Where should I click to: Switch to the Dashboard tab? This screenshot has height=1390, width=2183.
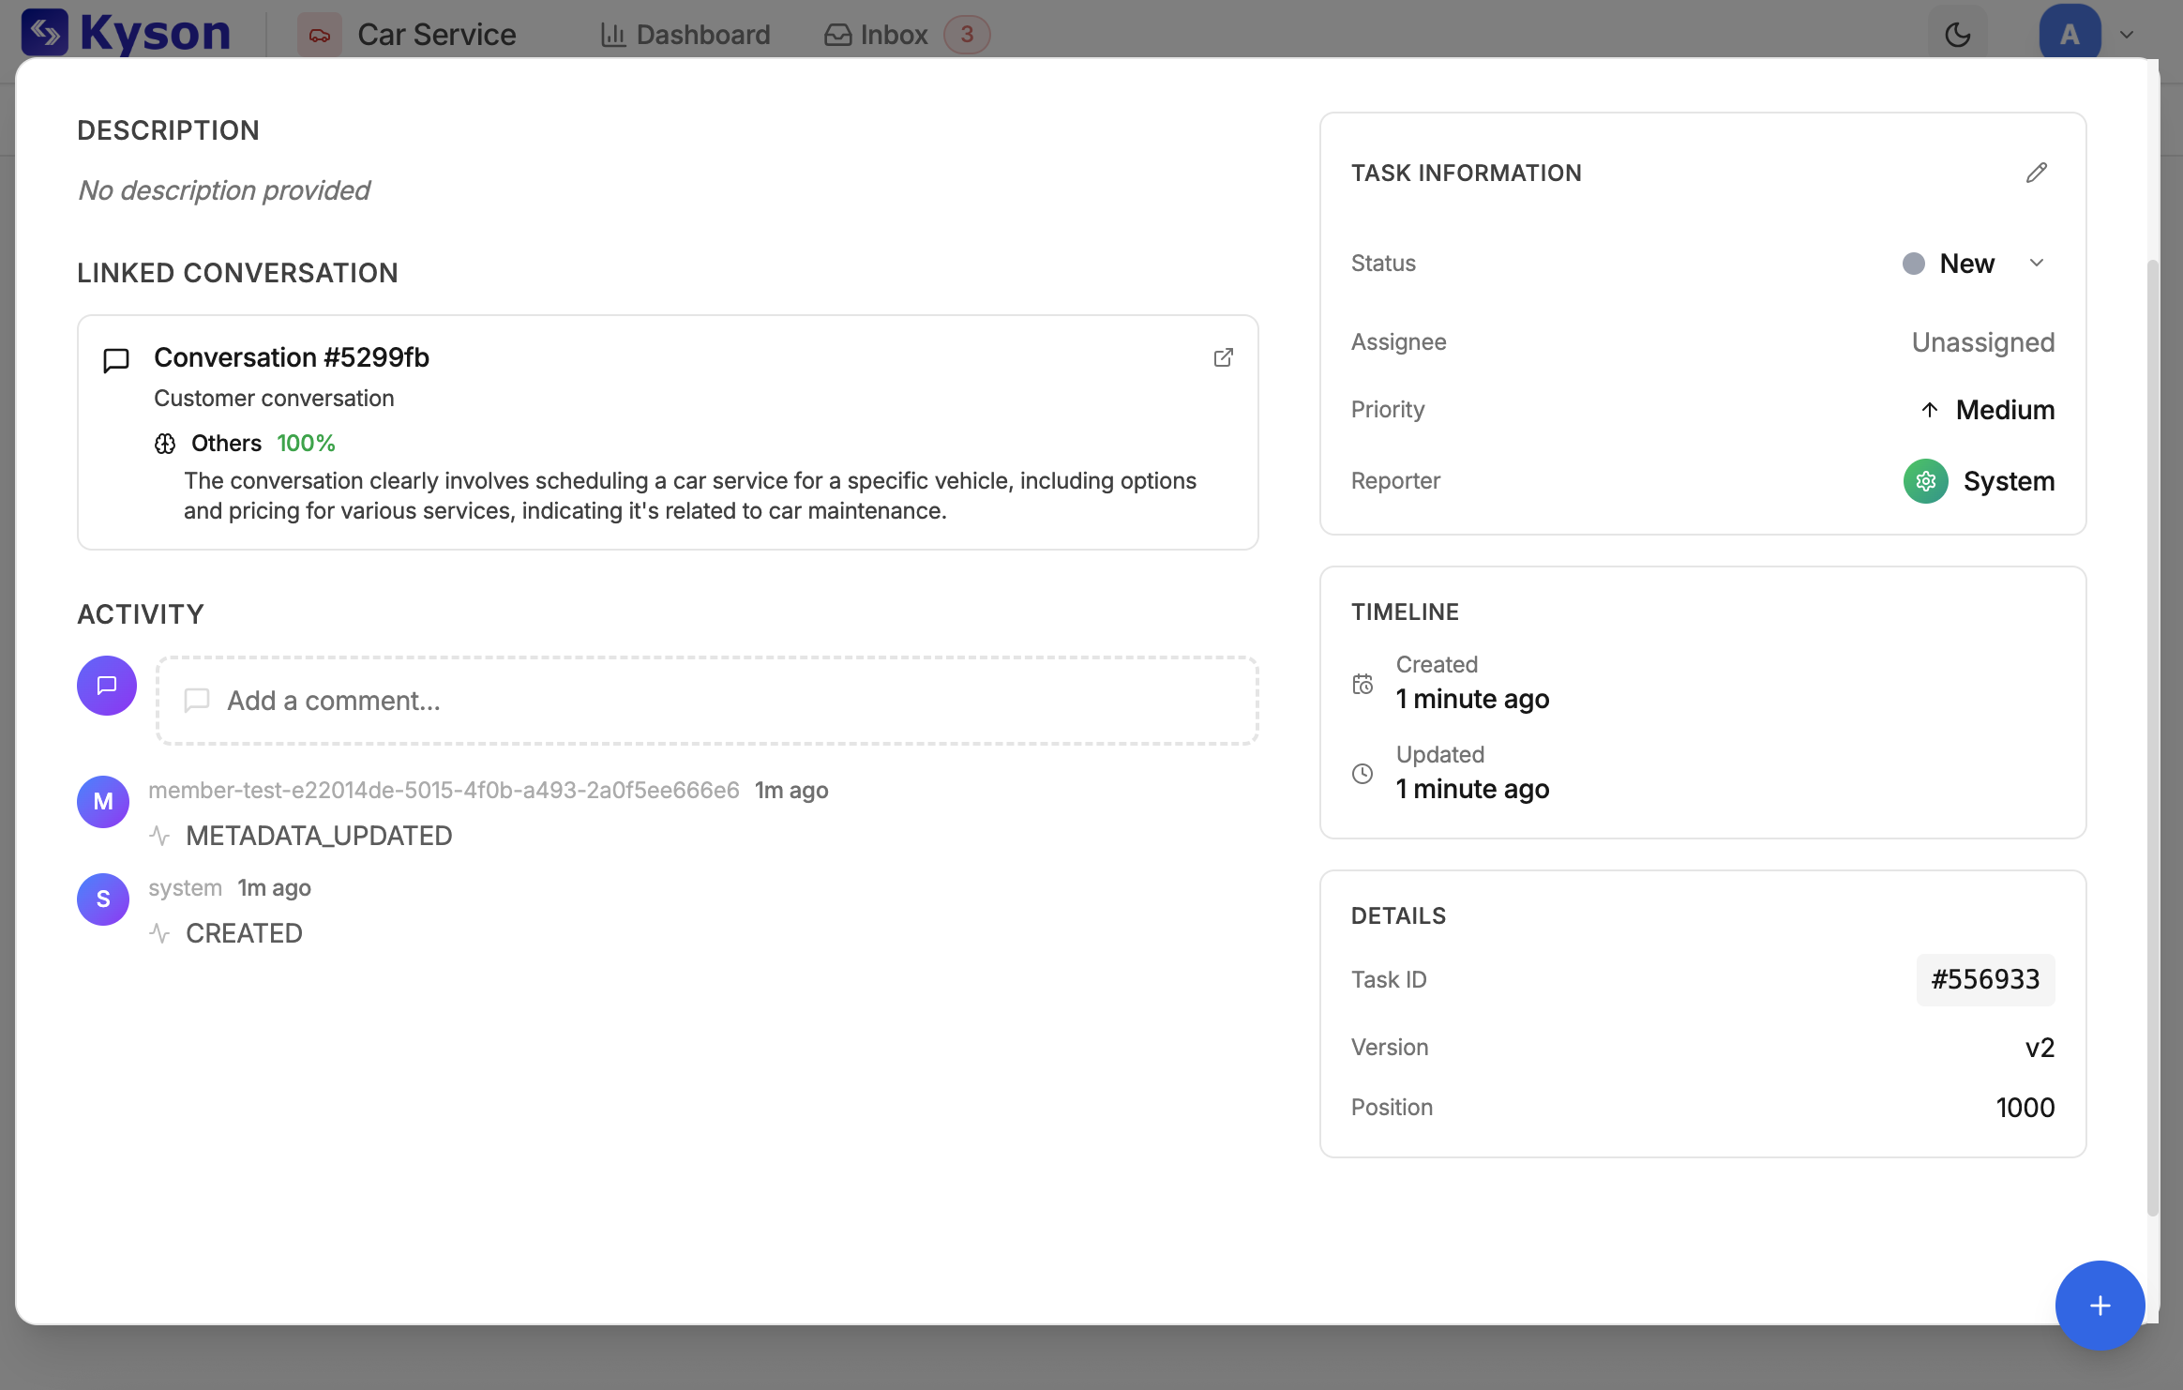pyautogui.click(x=685, y=34)
